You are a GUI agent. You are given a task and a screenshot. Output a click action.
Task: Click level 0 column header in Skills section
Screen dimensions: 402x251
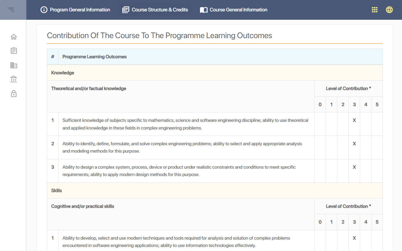click(x=320, y=222)
